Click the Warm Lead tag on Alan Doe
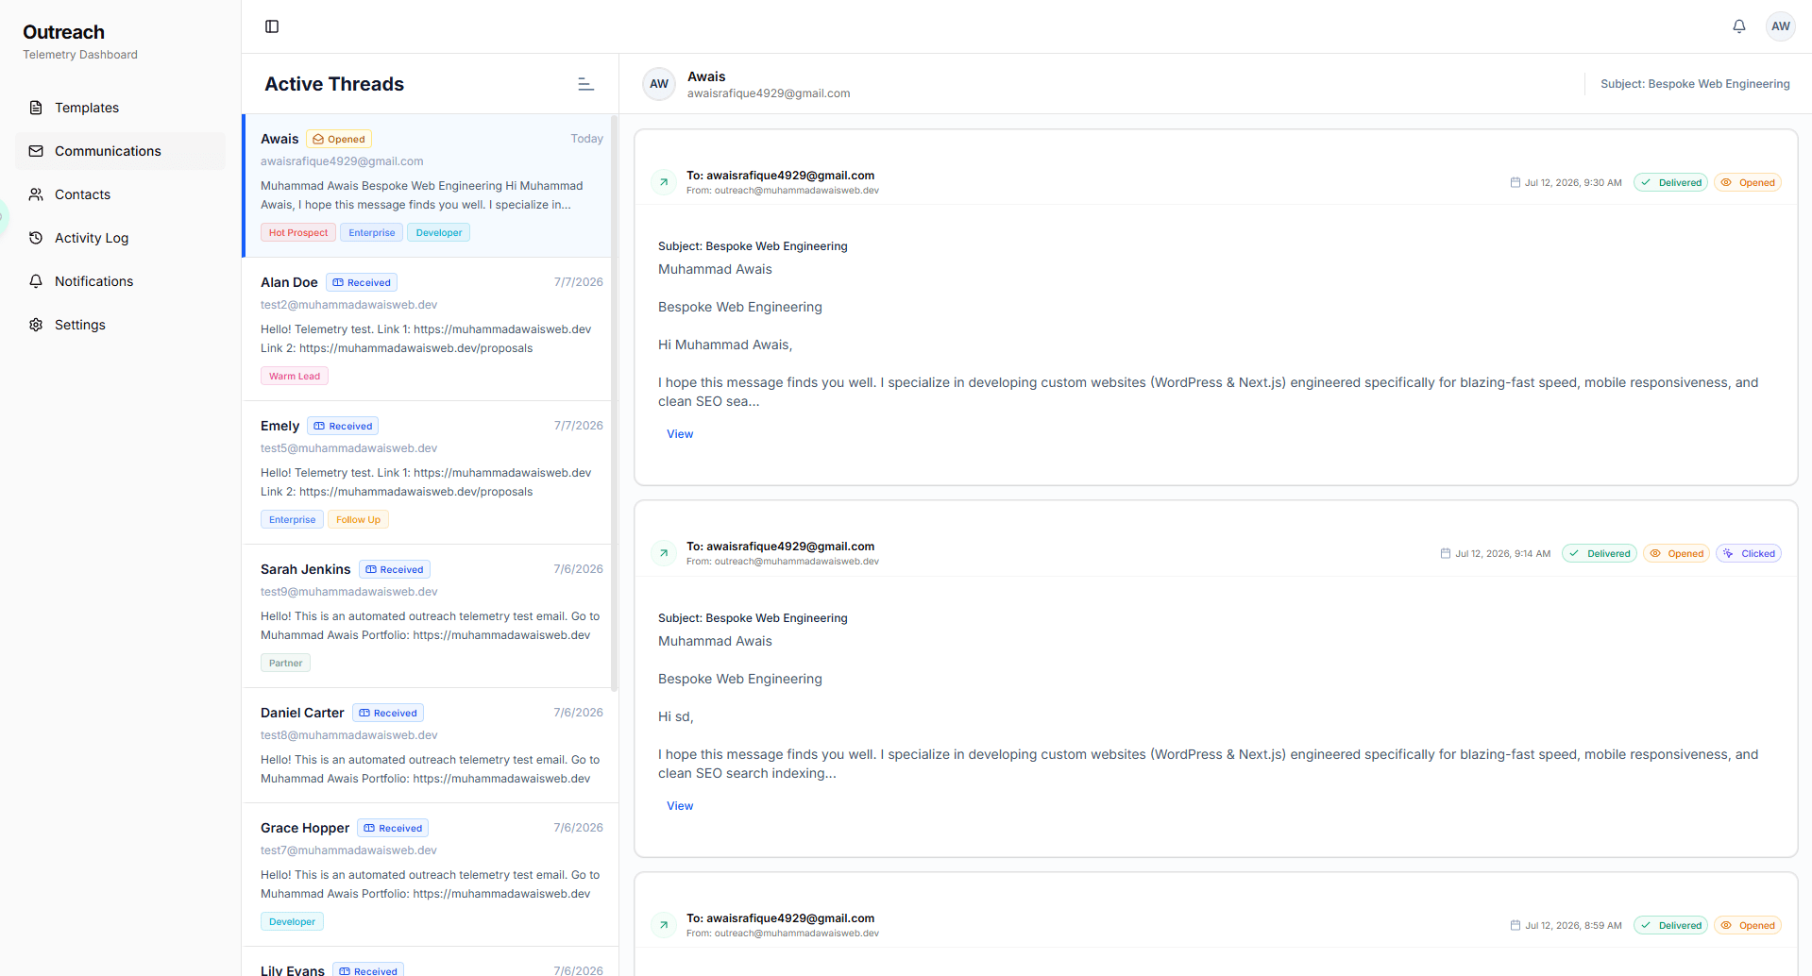Screen dimensions: 1812x976 (x=295, y=376)
